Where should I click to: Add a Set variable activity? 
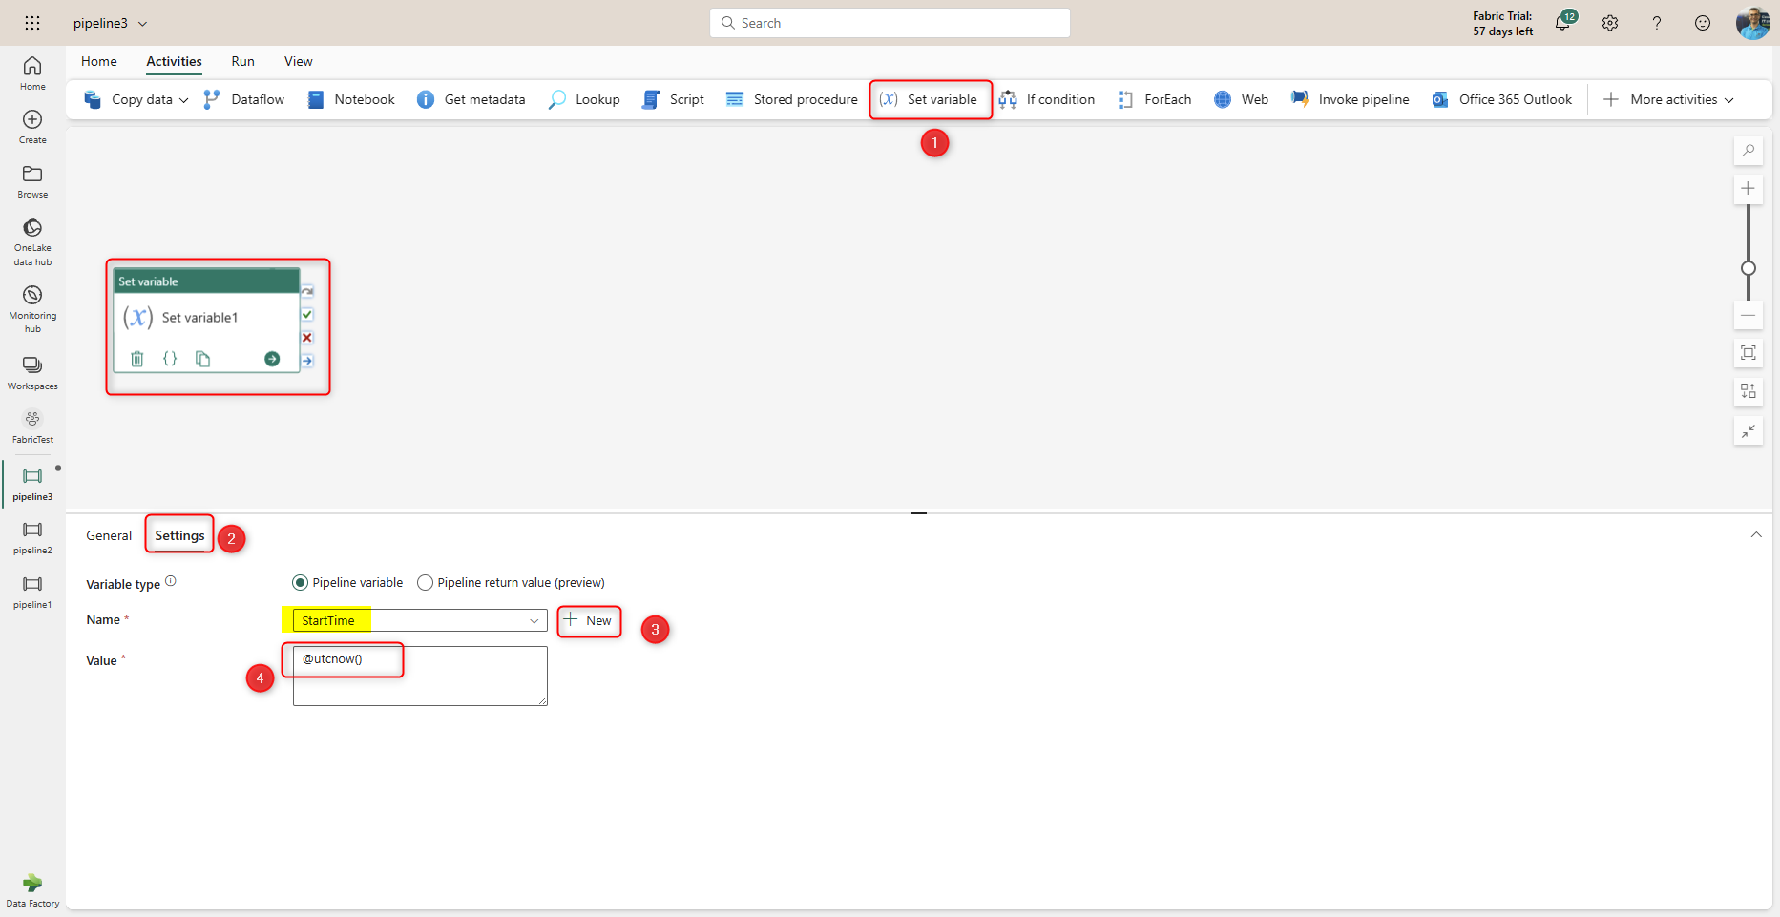click(x=930, y=99)
